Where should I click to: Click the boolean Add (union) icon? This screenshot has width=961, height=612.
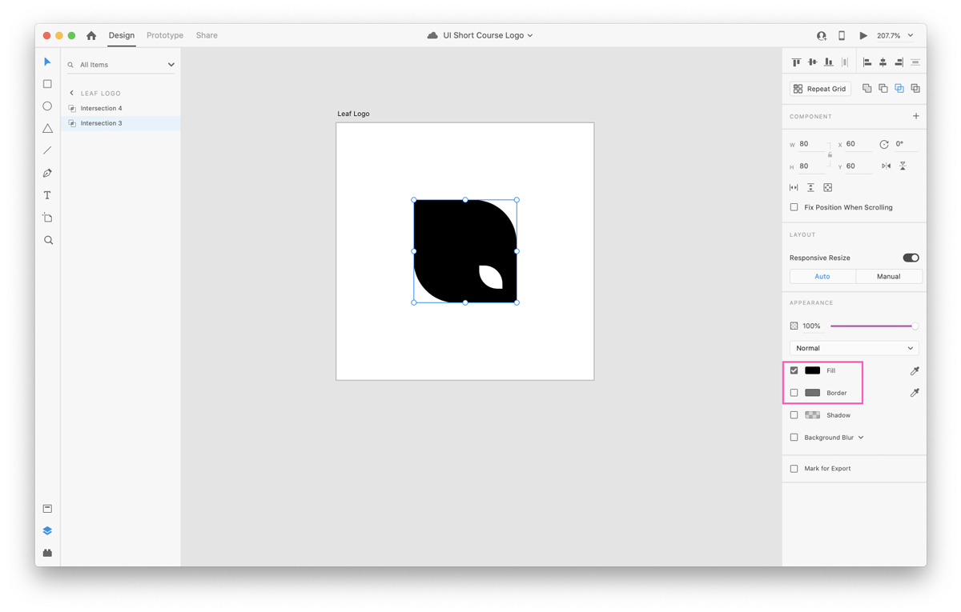tap(867, 89)
